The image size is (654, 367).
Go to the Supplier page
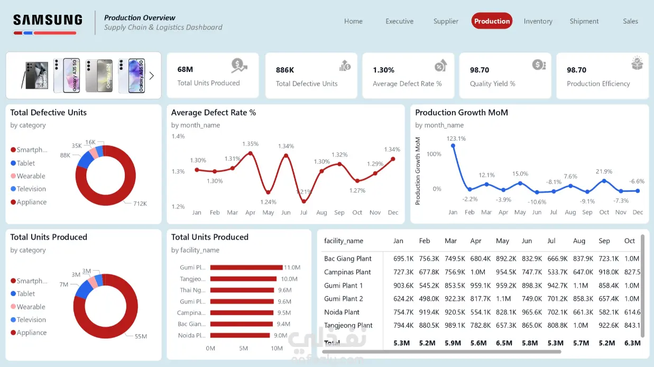446,21
